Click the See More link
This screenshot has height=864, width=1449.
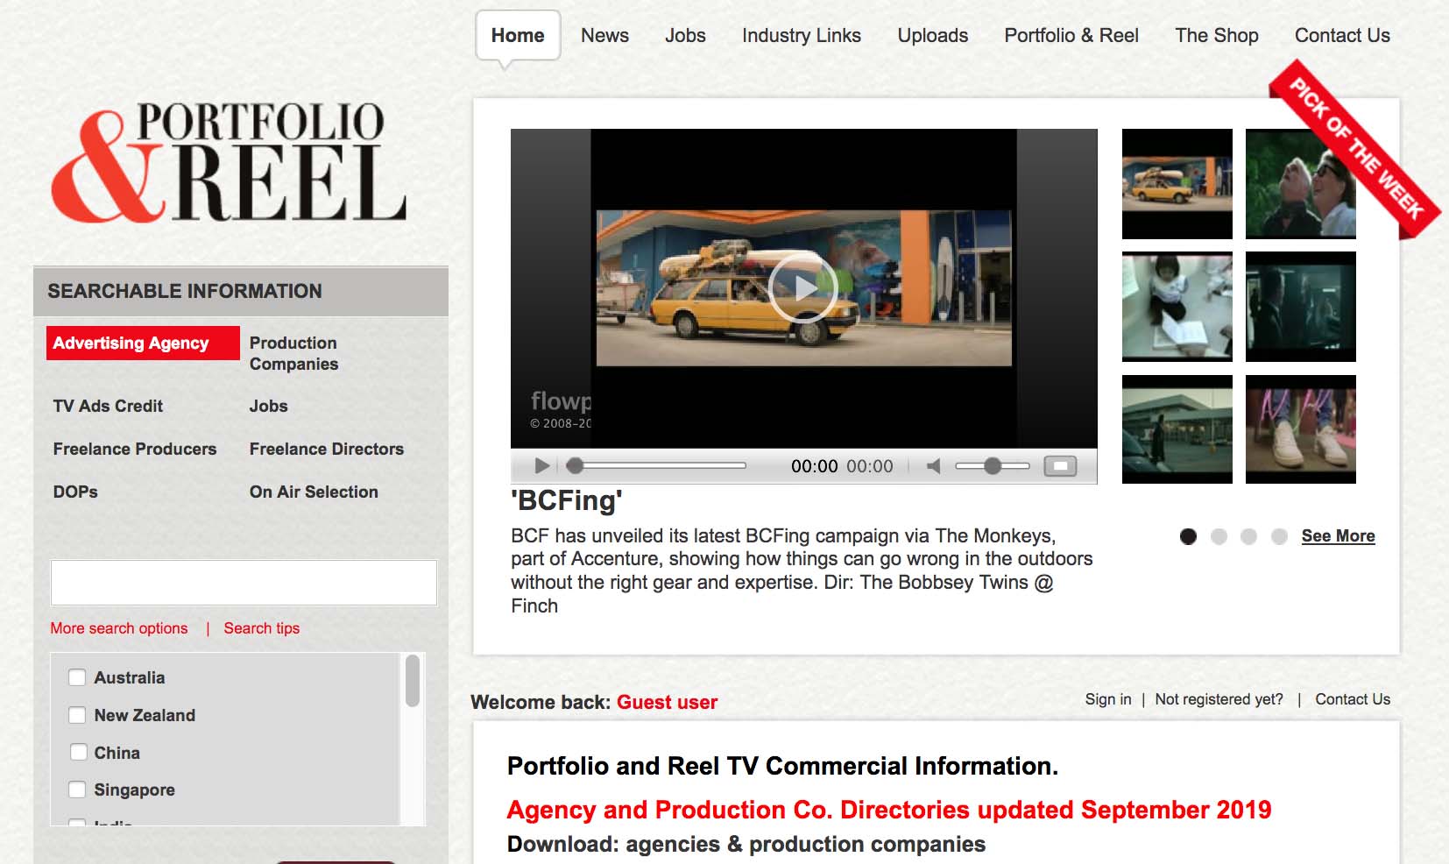point(1338,536)
